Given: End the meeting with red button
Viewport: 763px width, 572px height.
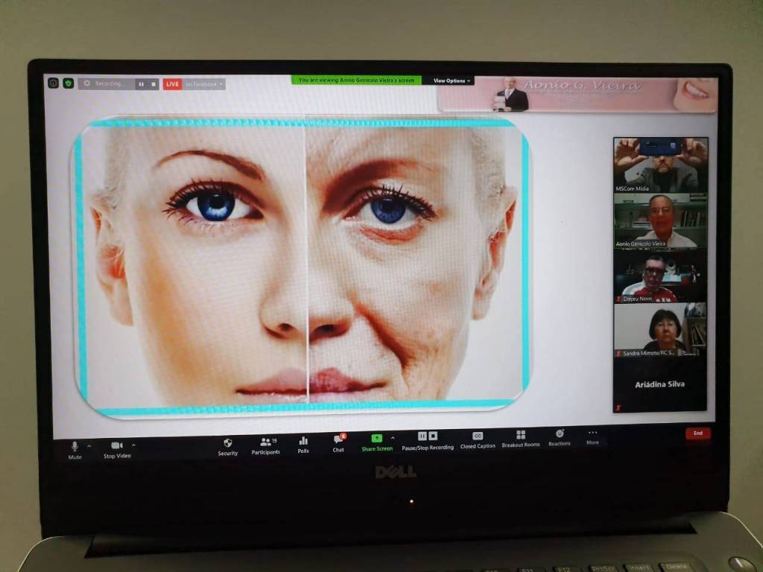Looking at the screenshot, I should point(697,433).
